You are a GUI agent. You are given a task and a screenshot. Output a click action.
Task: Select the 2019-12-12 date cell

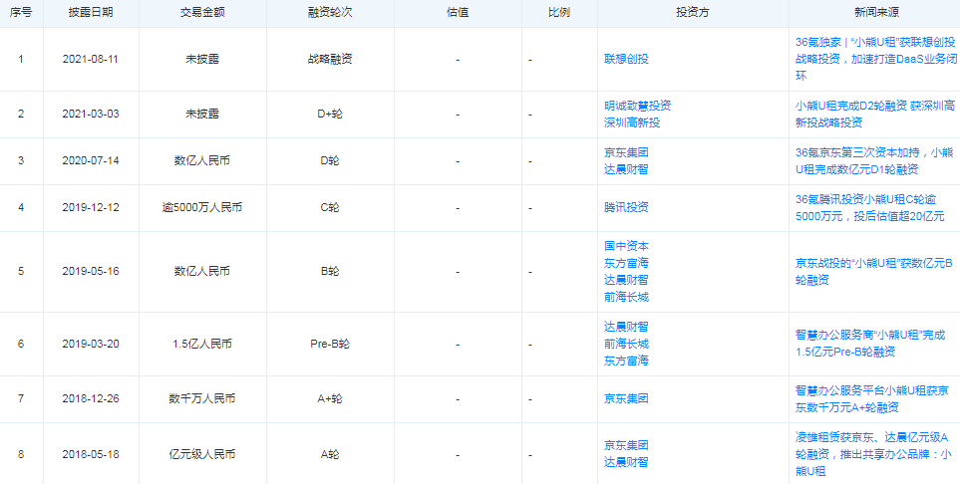pyautogui.click(x=91, y=208)
